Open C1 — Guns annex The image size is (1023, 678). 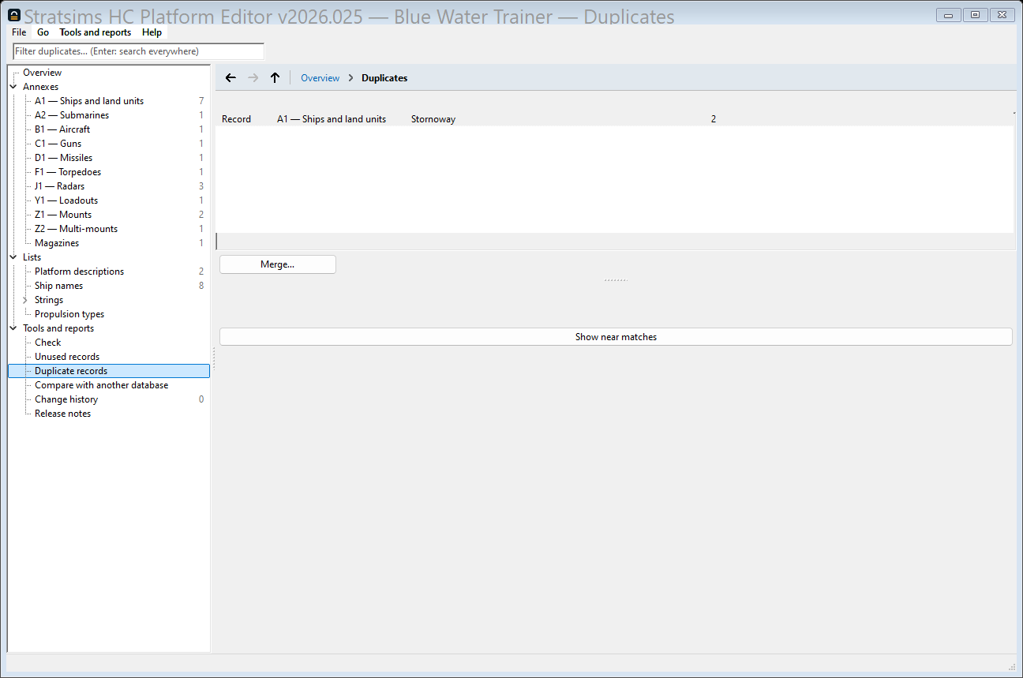[58, 144]
